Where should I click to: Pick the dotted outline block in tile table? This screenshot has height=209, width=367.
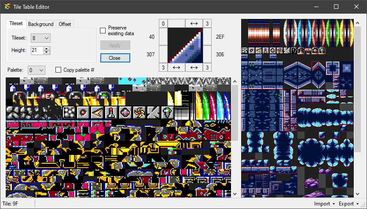pos(294,51)
